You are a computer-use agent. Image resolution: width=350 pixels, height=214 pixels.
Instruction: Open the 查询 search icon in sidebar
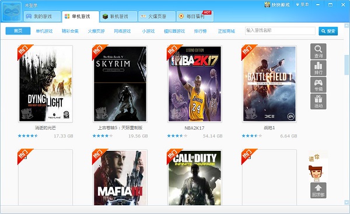[318, 51]
